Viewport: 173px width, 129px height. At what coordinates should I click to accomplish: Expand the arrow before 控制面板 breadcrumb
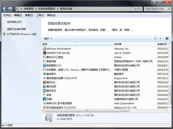(x=22, y=9)
